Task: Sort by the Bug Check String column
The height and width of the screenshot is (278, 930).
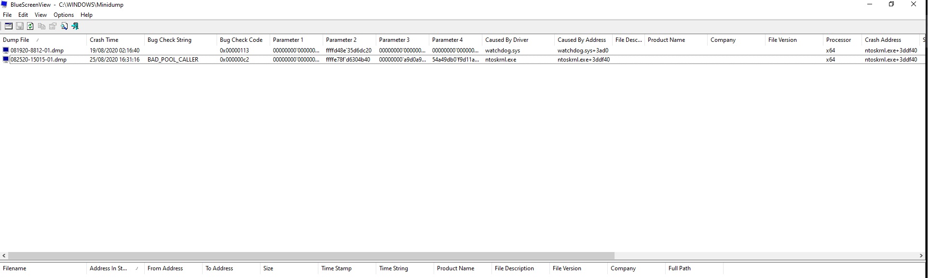Action: point(180,40)
